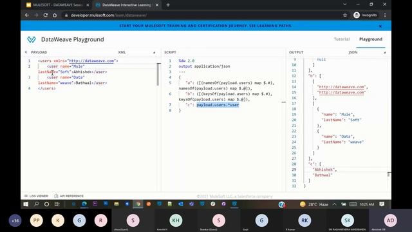Open a new browser tab
This screenshot has height=232, width=412.
168,5
